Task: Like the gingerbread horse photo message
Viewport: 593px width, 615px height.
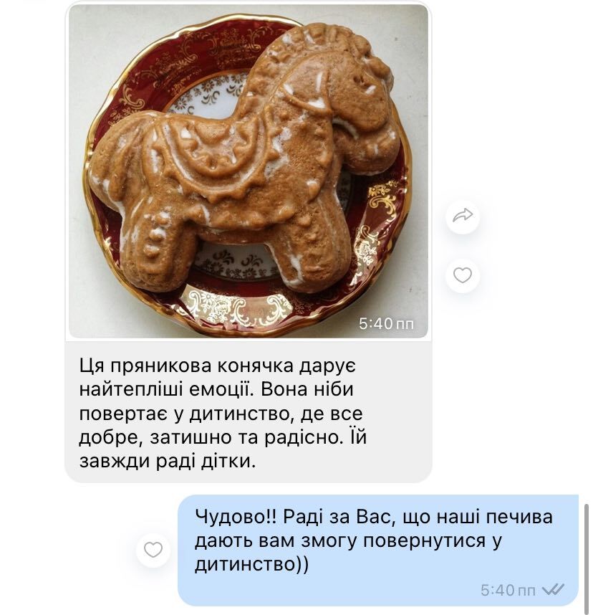Action: pyautogui.click(x=463, y=275)
